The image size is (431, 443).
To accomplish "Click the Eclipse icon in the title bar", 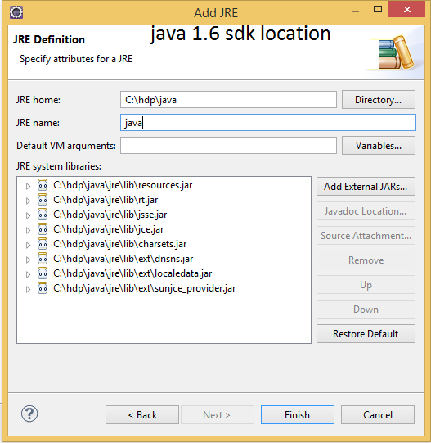I will click(16, 12).
